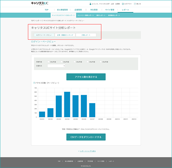Click the 202312 x-axis label
Viewport: 172px width, 168px height.
point(134,119)
